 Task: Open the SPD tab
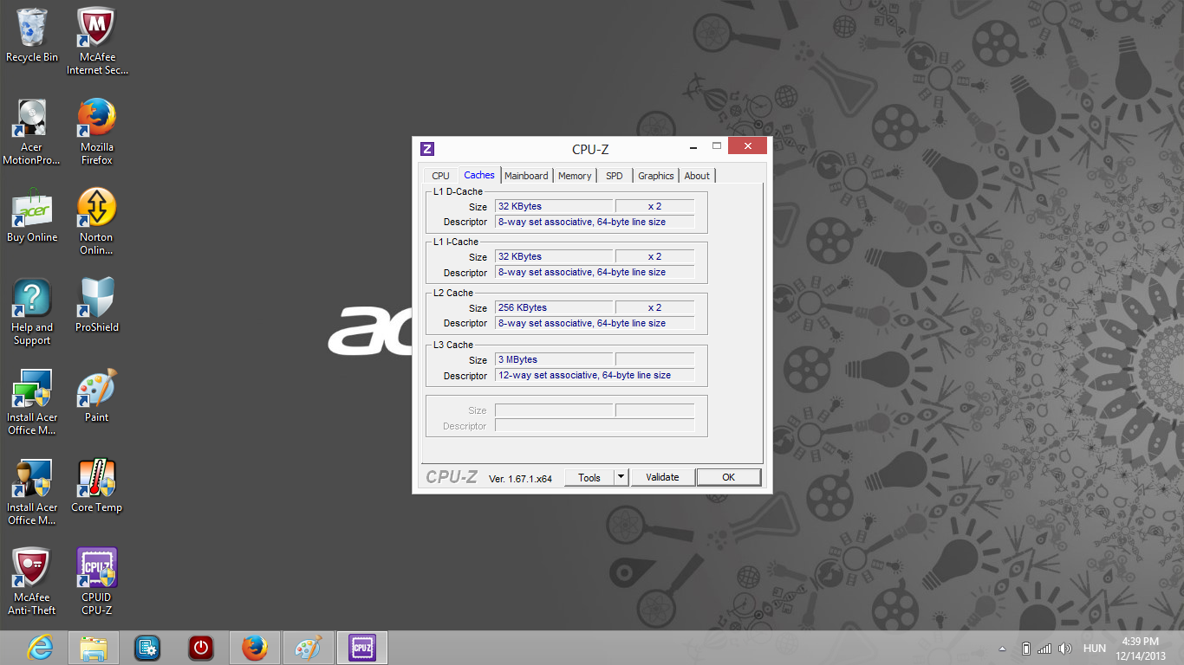(615, 176)
